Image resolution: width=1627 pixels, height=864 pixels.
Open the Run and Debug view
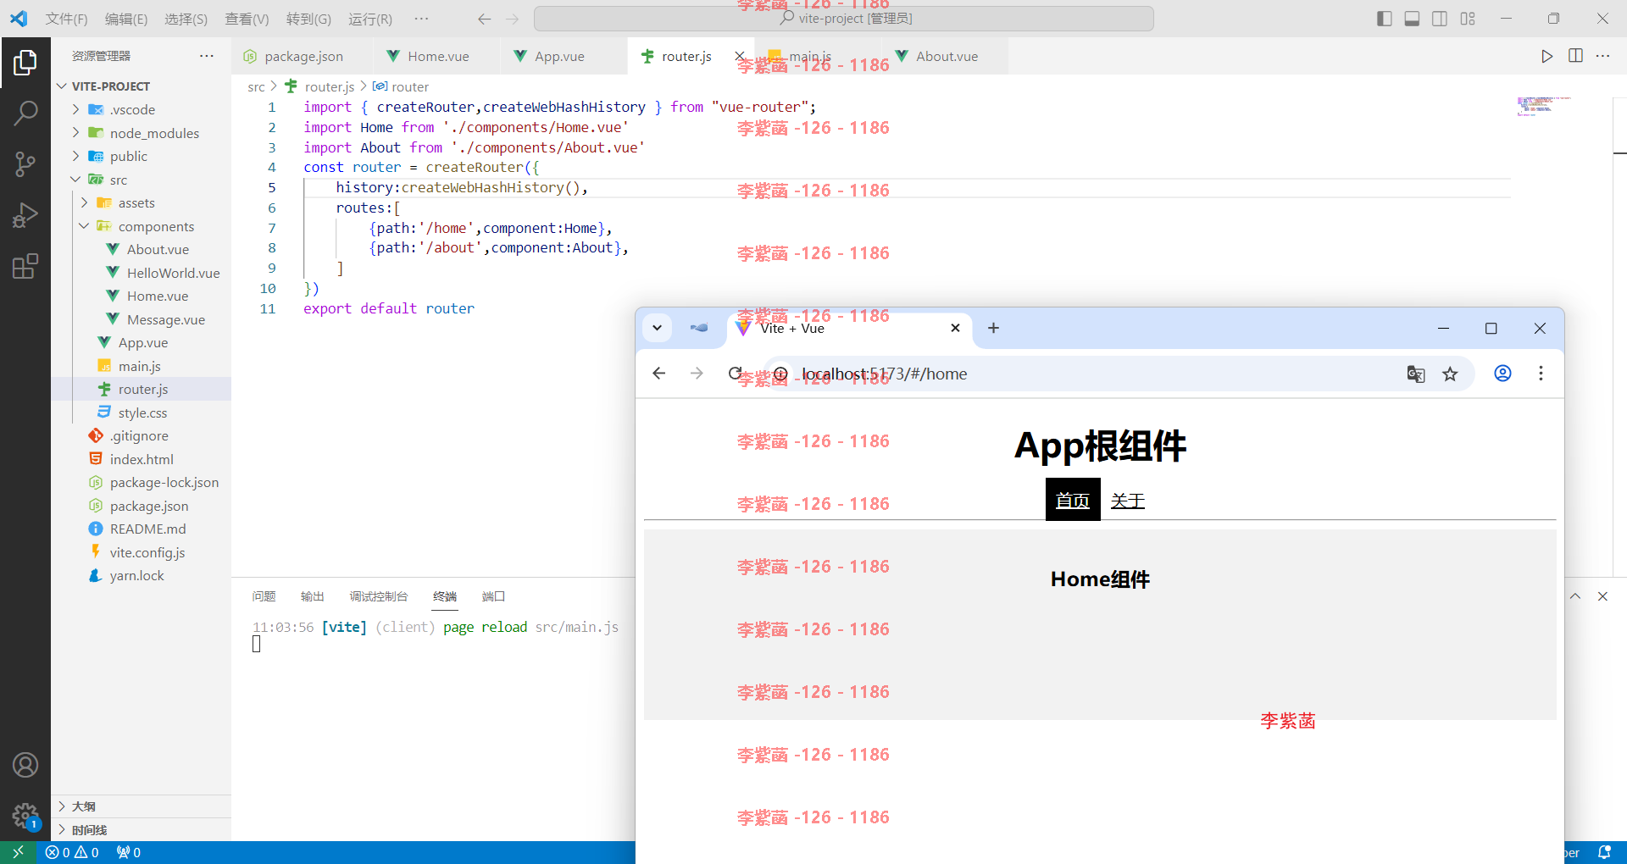pos(25,215)
